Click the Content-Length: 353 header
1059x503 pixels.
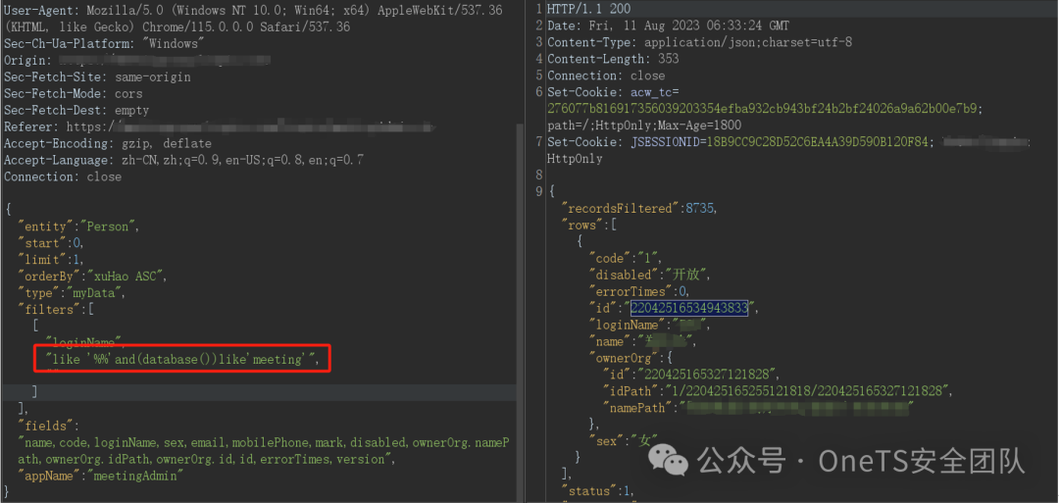613,59
